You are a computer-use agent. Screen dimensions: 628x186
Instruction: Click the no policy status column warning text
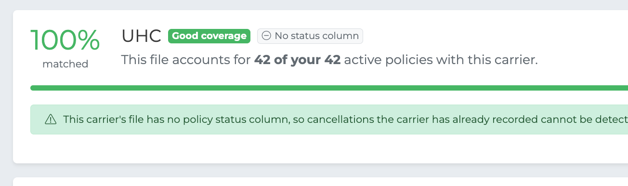(x=345, y=119)
